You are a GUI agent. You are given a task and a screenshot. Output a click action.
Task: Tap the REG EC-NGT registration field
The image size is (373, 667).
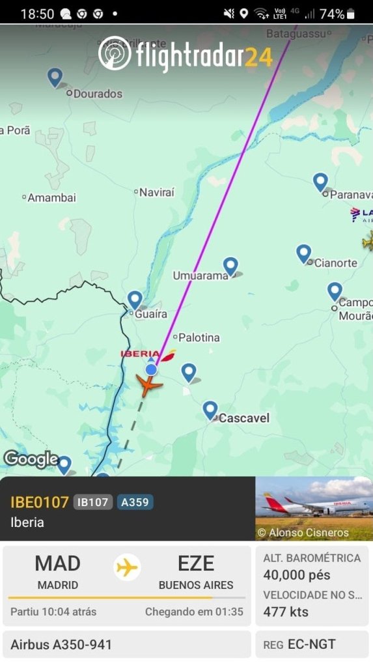(x=312, y=644)
